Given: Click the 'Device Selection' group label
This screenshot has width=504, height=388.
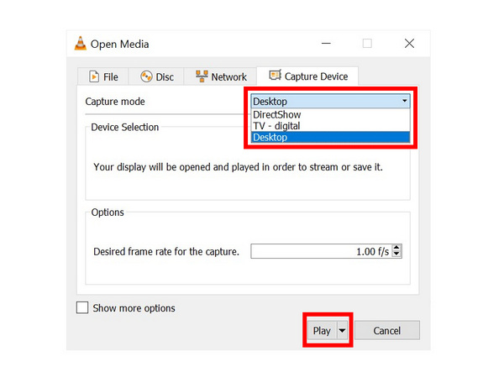Looking at the screenshot, I should pyautogui.click(x=124, y=128).
